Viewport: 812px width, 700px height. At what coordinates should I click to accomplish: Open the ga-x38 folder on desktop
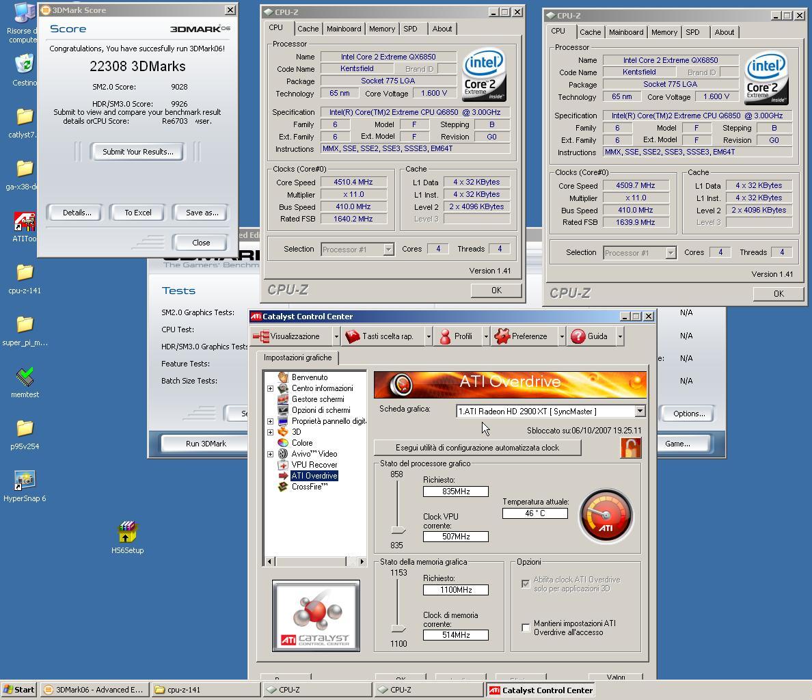(25, 169)
